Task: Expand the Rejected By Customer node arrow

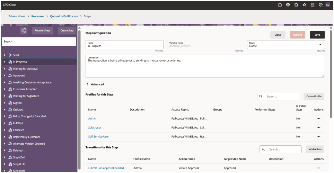Action: click(x=5, y=137)
